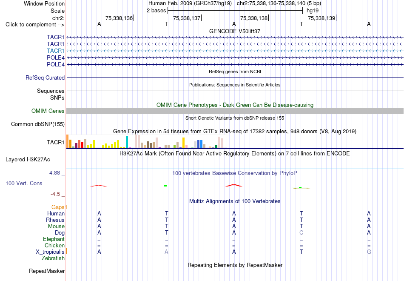Click the dark green bar in GTEx chart
This screenshot has height=281, width=404.
click(x=216, y=146)
